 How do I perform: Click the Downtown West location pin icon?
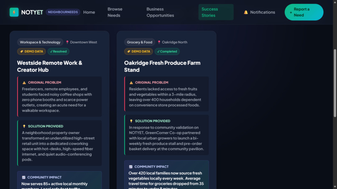(67, 42)
